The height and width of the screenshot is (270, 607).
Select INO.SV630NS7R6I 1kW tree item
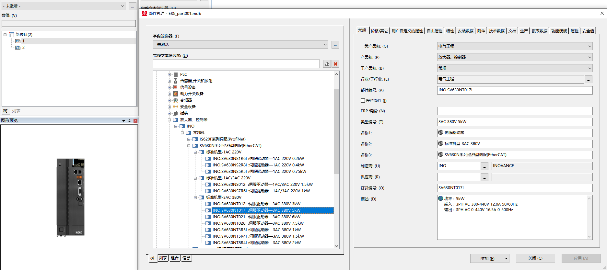pyautogui.click(x=261, y=191)
